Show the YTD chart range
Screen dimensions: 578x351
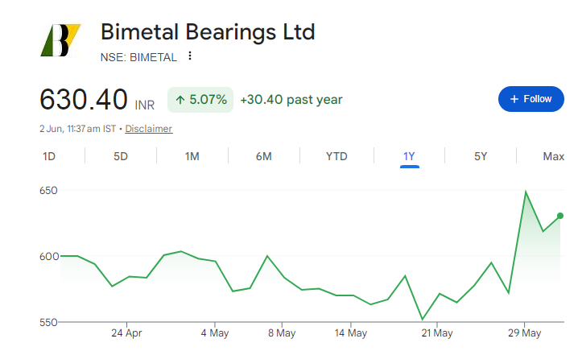pyautogui.click(x=336, y=156)
